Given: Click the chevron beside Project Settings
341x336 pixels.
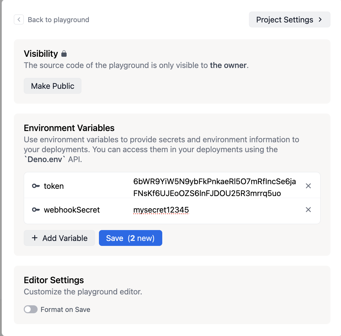Looking at the screenshot, I should pos(320,20).
